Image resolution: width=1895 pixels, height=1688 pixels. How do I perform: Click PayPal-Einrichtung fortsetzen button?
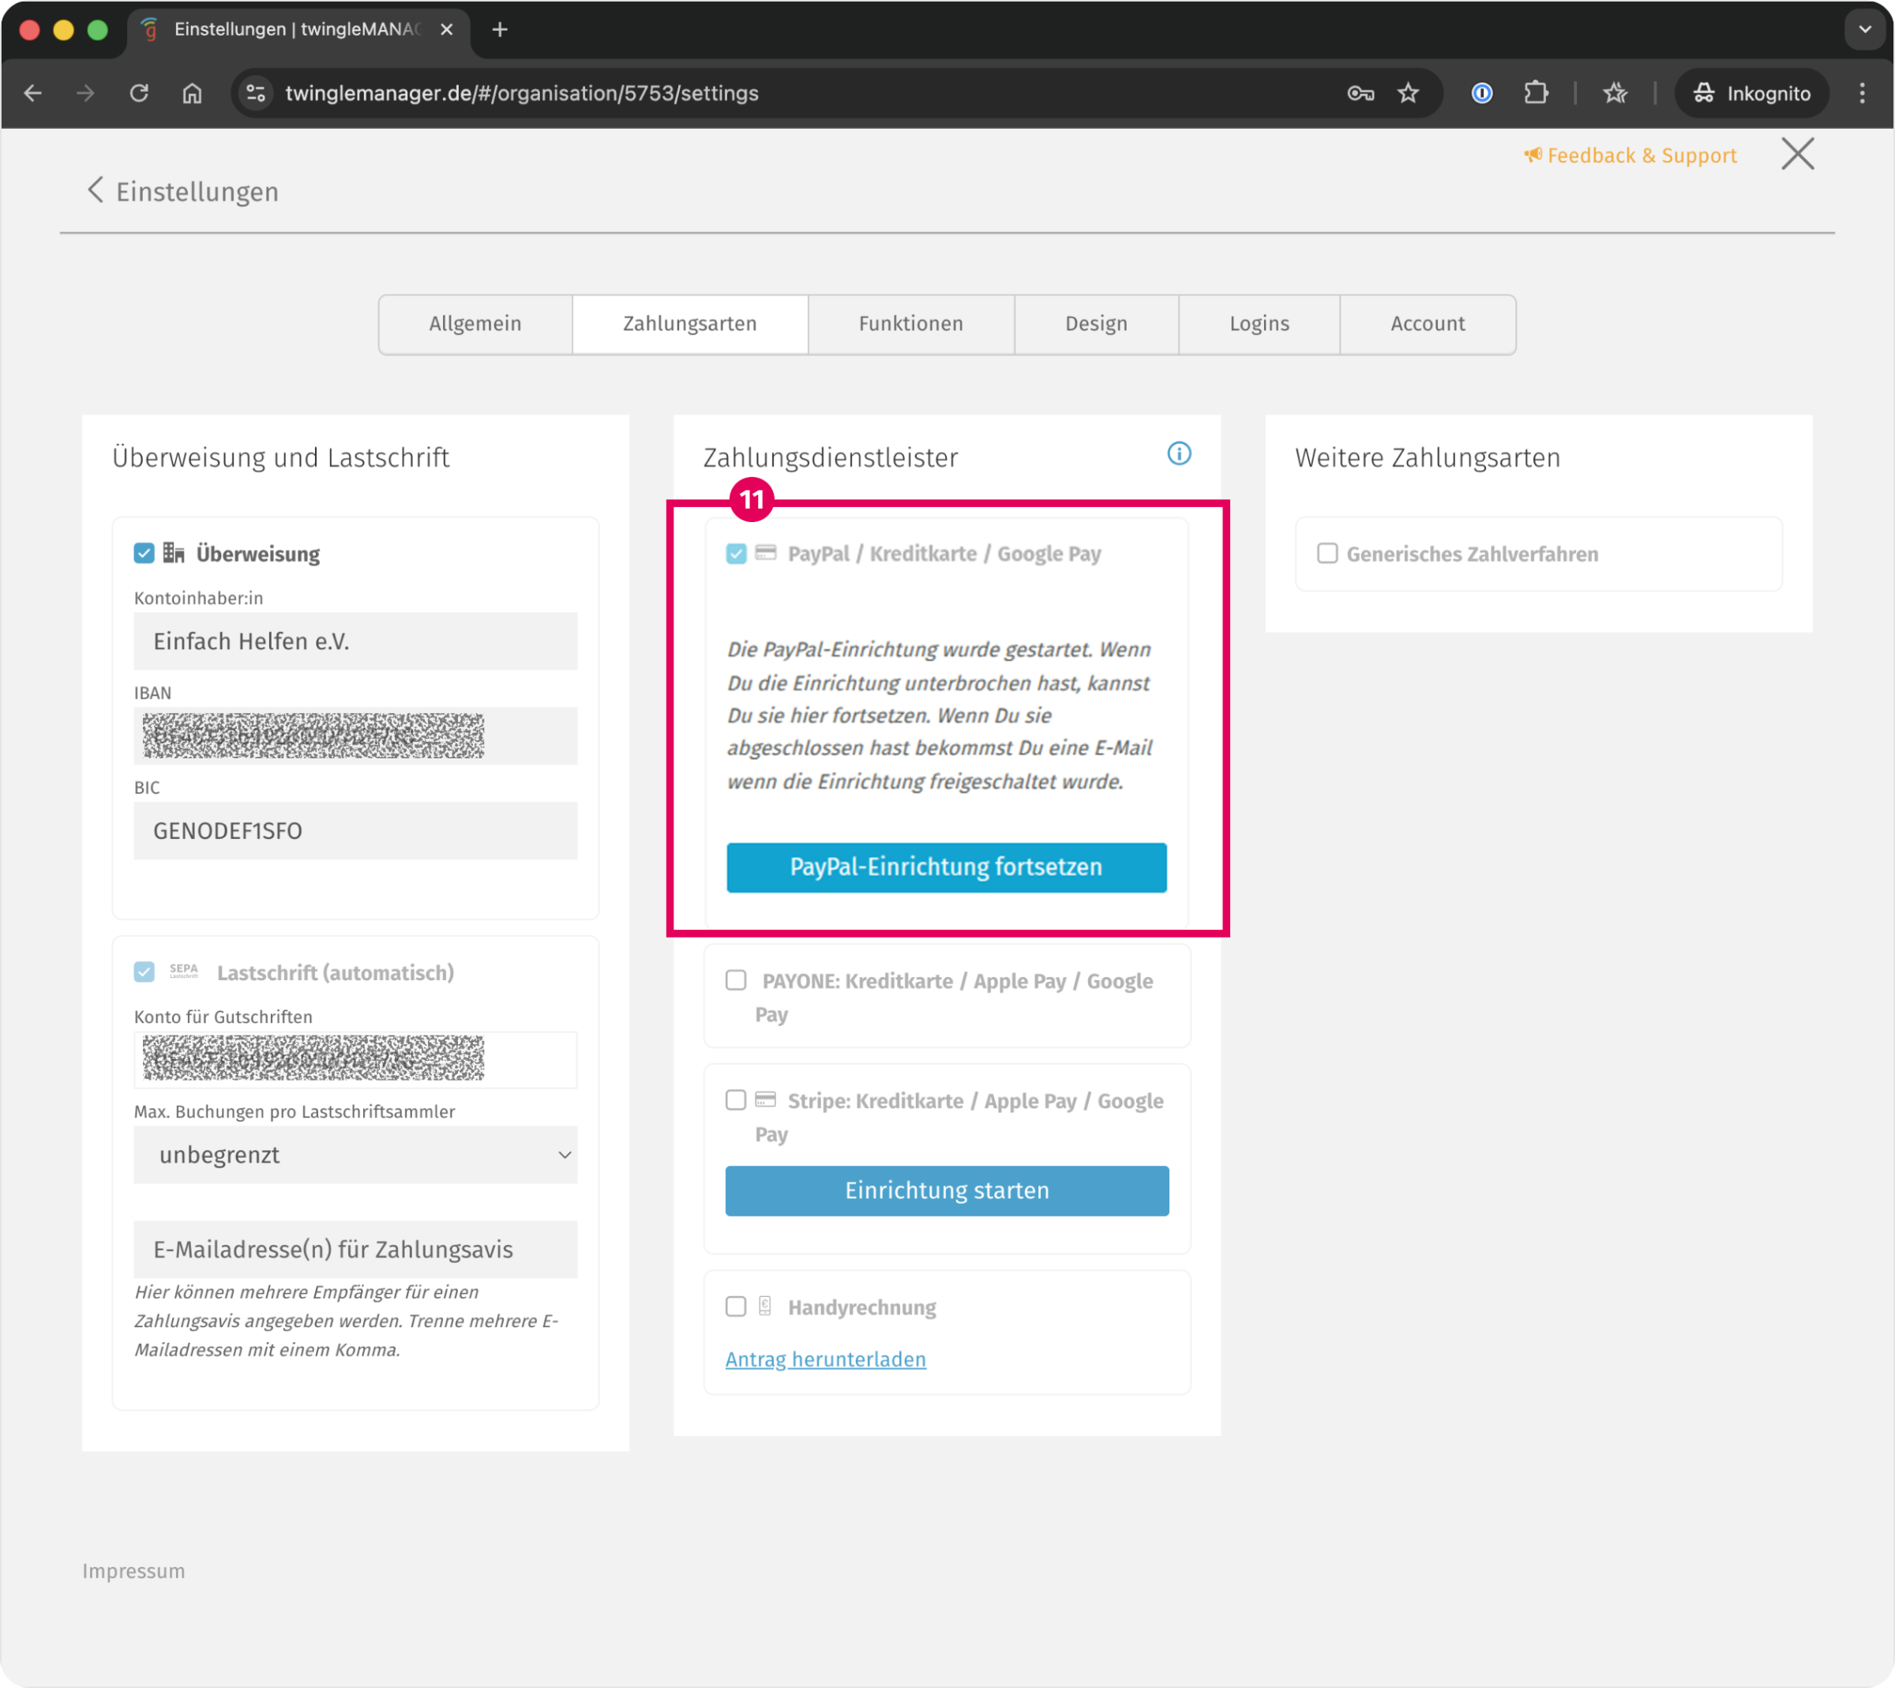tap(946, 867)
